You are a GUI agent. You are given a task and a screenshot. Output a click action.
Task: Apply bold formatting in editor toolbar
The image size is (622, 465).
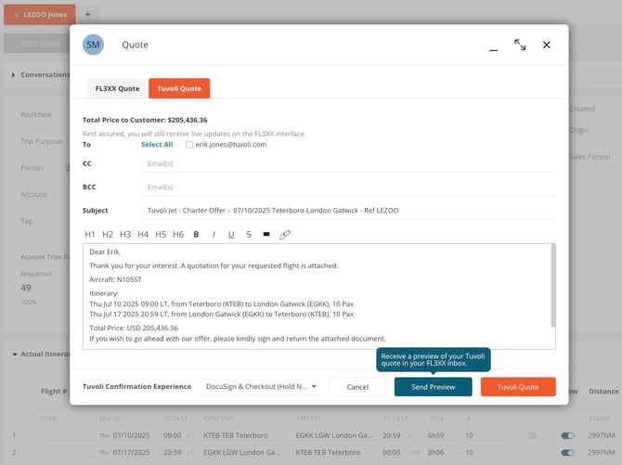tap(196, 235)
